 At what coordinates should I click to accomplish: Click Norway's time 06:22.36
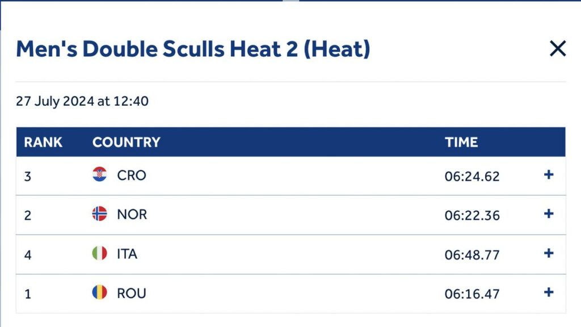(x=472, y=215)
